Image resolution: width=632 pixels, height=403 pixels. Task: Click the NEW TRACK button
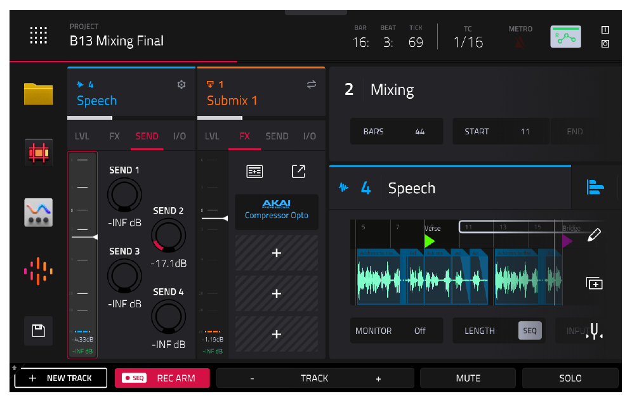tap(61, 378)
